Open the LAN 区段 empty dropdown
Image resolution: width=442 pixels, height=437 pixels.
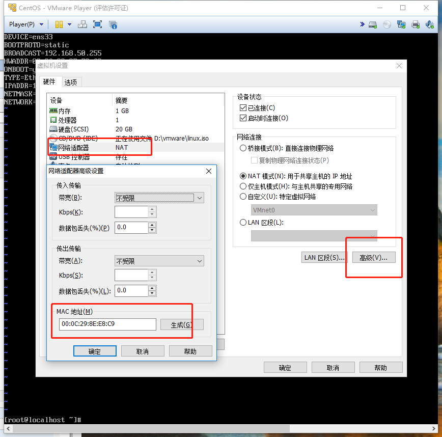click(314, 236)
